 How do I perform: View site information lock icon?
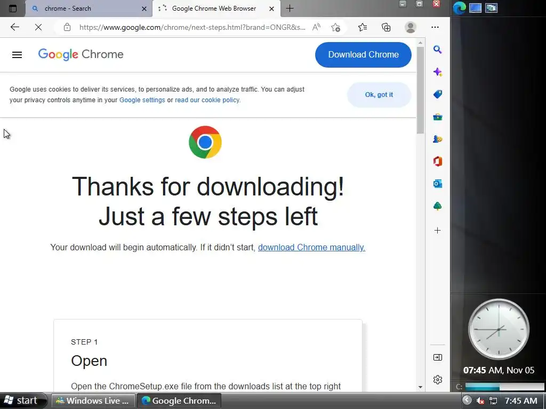click(x=67, y=27)
